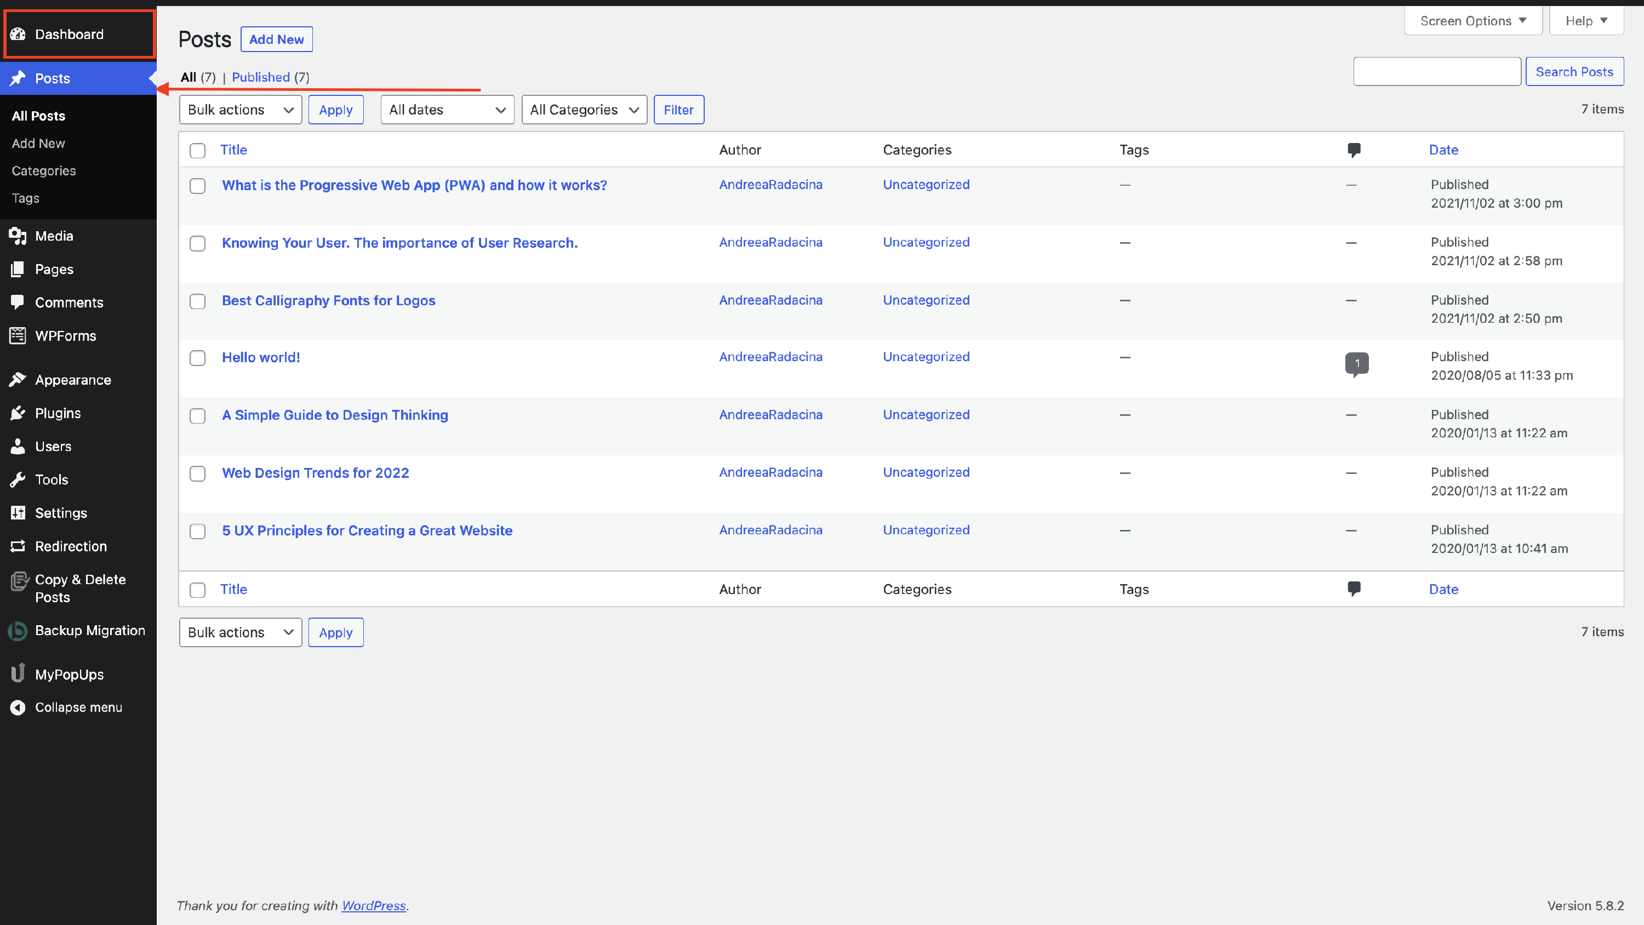
Task: Open the Hello world comment count bubble
Action: pyautogui.click(x=1356, y=363)
